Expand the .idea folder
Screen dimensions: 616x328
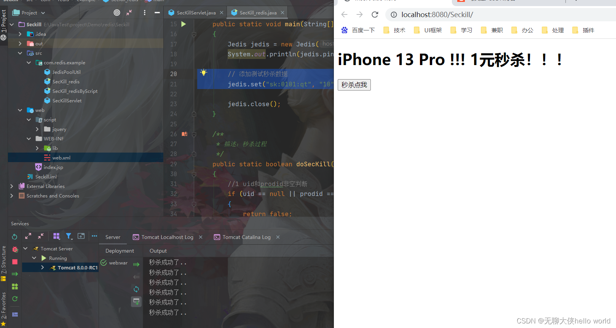(20, 34)
